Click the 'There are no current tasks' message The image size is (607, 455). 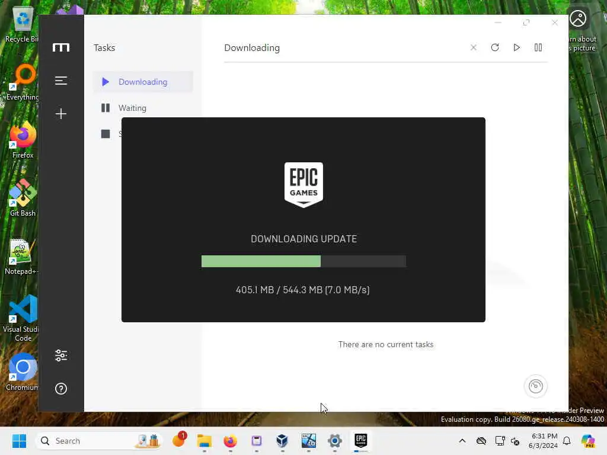click(385, 344)
